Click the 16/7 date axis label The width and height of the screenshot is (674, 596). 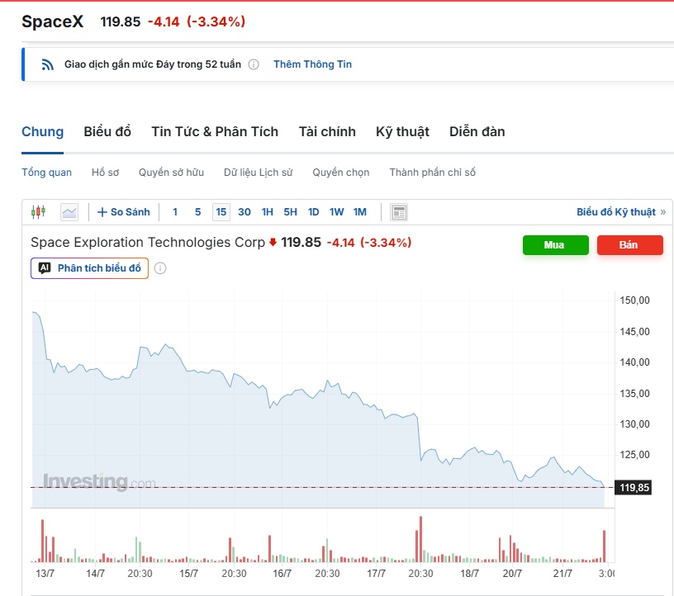coord(282,574)
